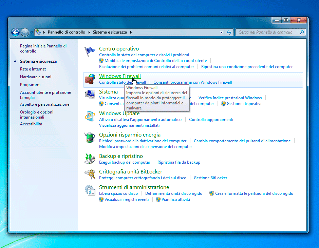Click shield icon beside Pianifica attività
Image resolution: width=319 pixels, height=248 pixels.
click(x=158, y=200)
